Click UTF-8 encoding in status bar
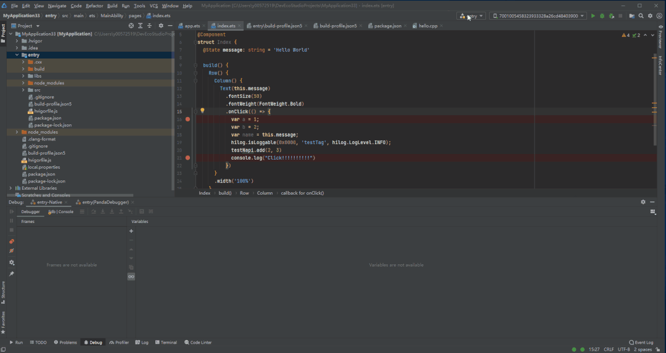 click(623, 349)
